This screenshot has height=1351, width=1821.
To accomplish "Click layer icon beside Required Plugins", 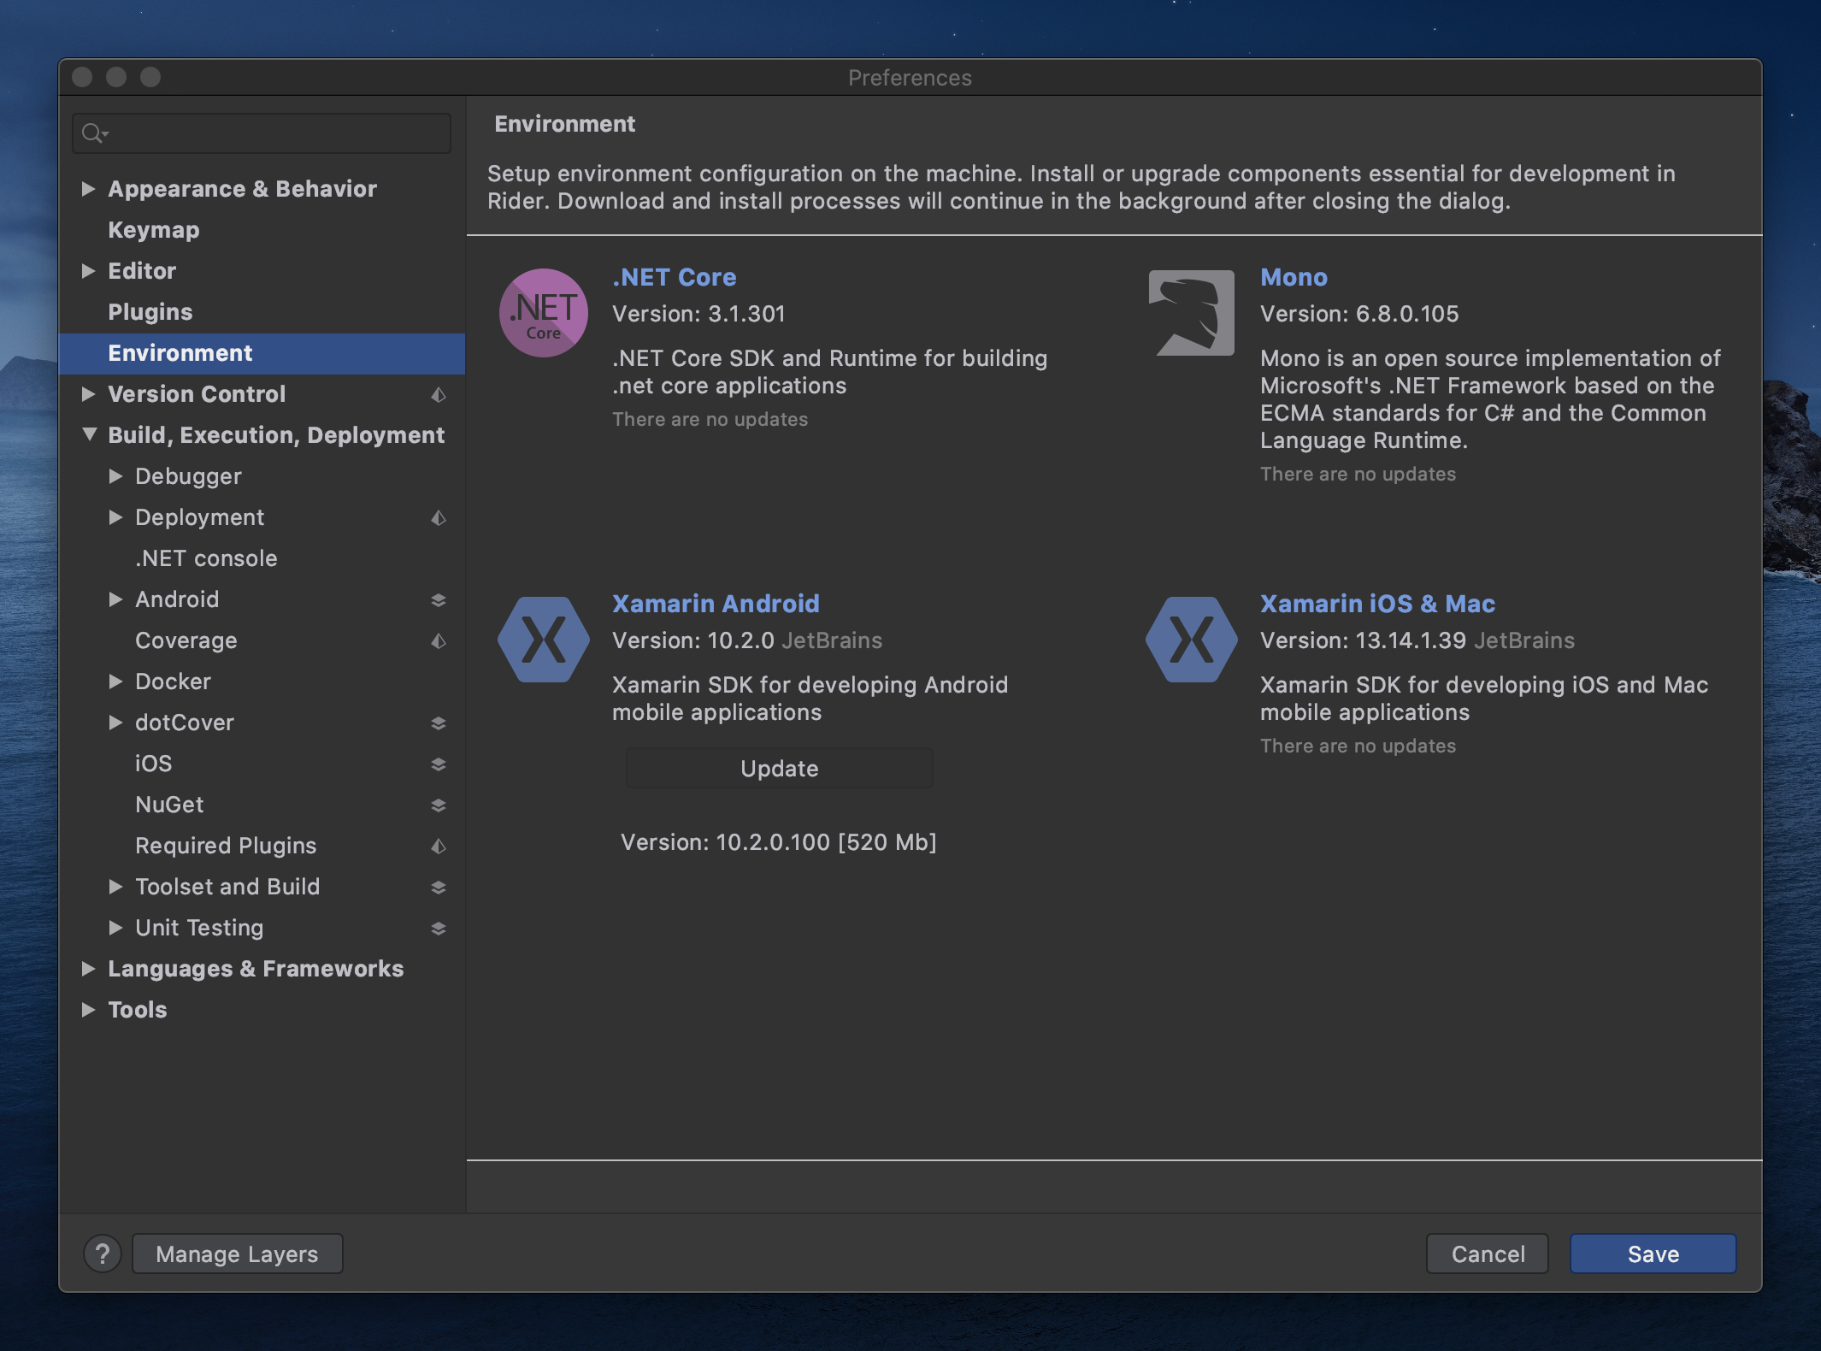I will tap(439, 846).
